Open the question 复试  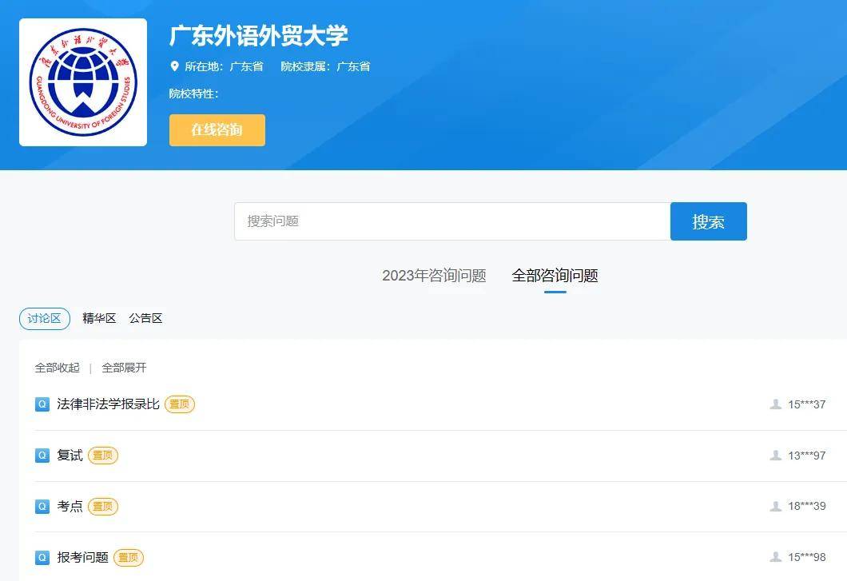pyautogui.click(x=70, y=455)
